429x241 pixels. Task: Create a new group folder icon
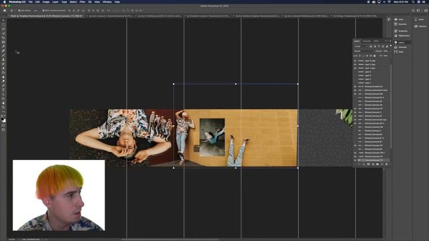pos(377,164)
